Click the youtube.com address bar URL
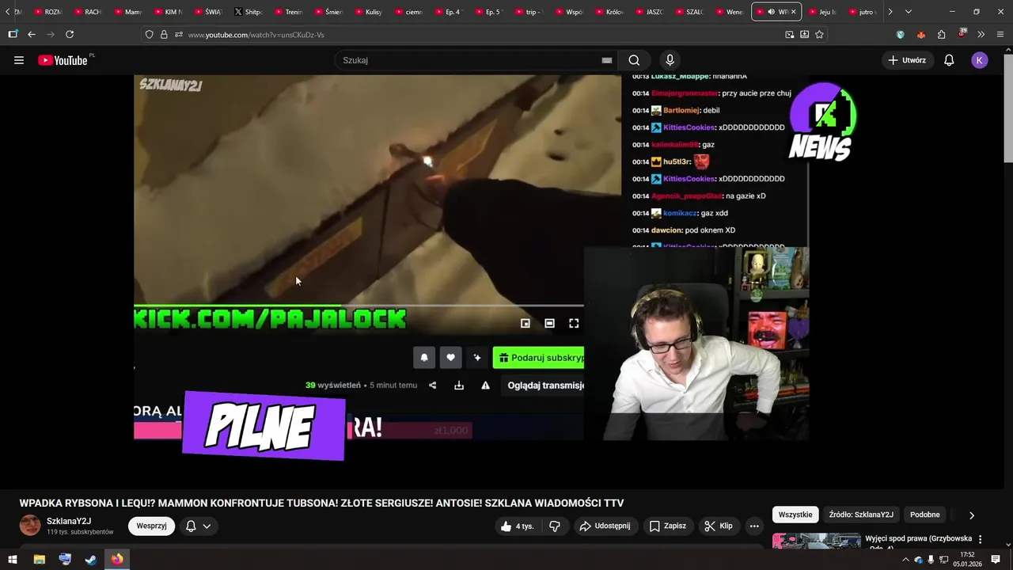1013x570 pixels. (x=256, y=35)
